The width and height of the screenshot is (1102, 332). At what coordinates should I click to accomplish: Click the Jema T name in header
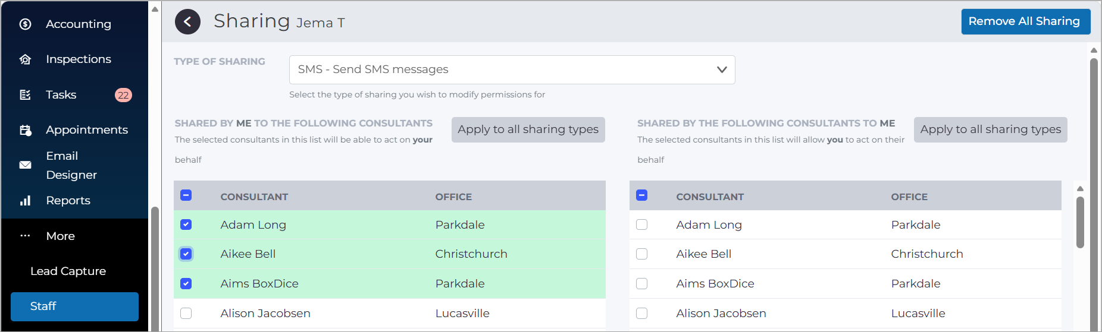coord(321,23)
